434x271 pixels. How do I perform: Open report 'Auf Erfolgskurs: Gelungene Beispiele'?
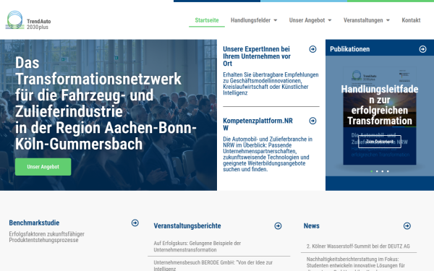pos(197,246)
